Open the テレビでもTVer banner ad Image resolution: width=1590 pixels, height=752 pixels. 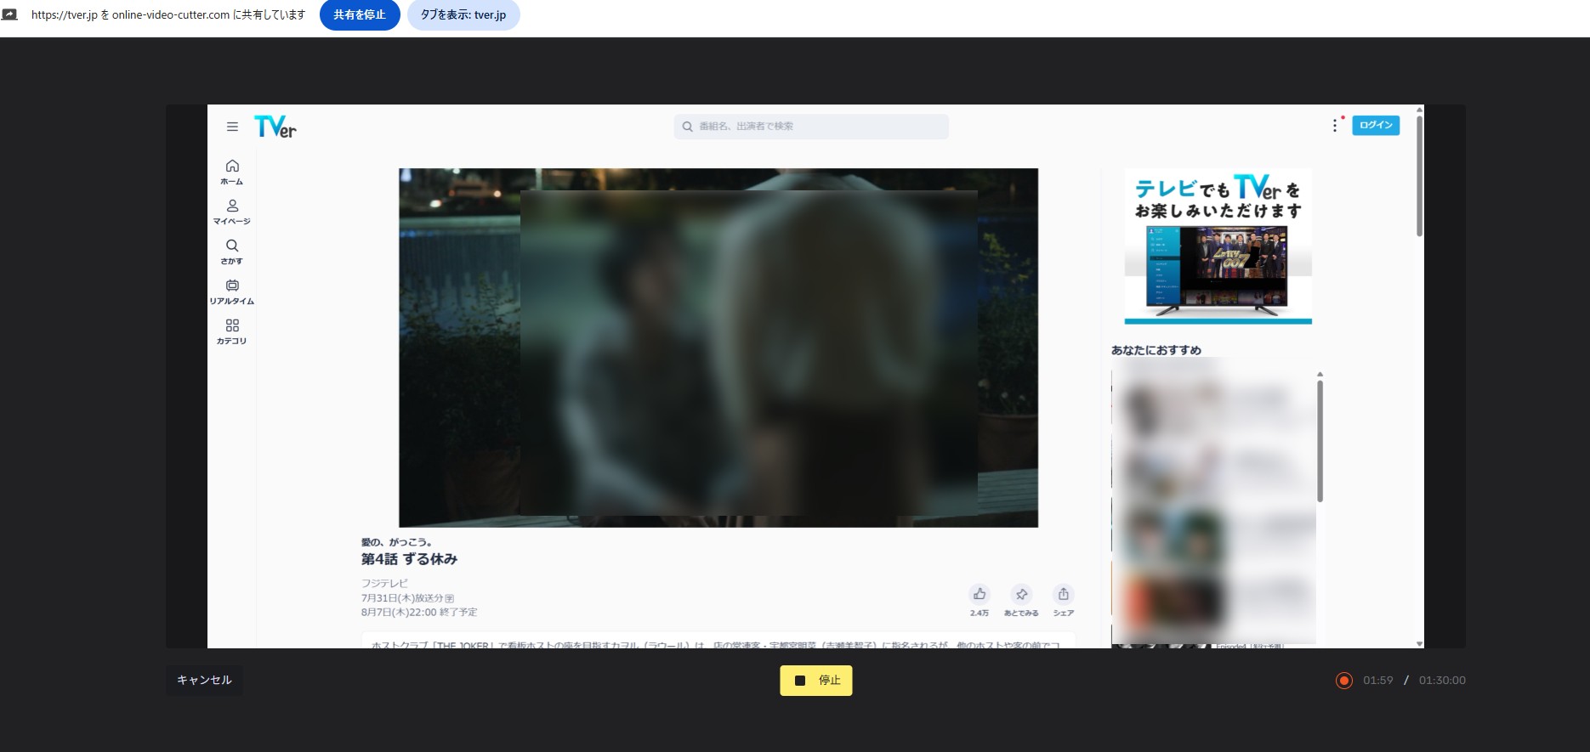1218,246
